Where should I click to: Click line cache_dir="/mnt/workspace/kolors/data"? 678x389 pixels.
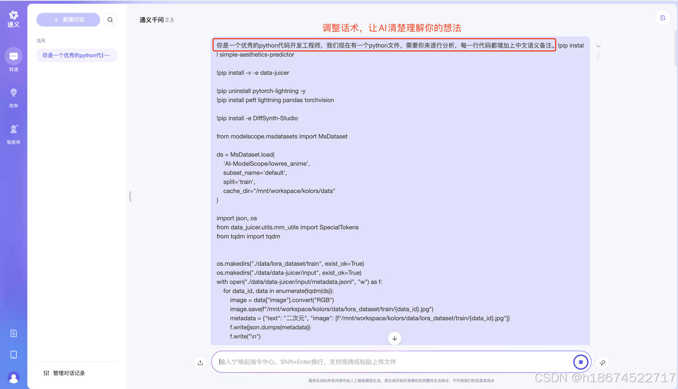279,191
